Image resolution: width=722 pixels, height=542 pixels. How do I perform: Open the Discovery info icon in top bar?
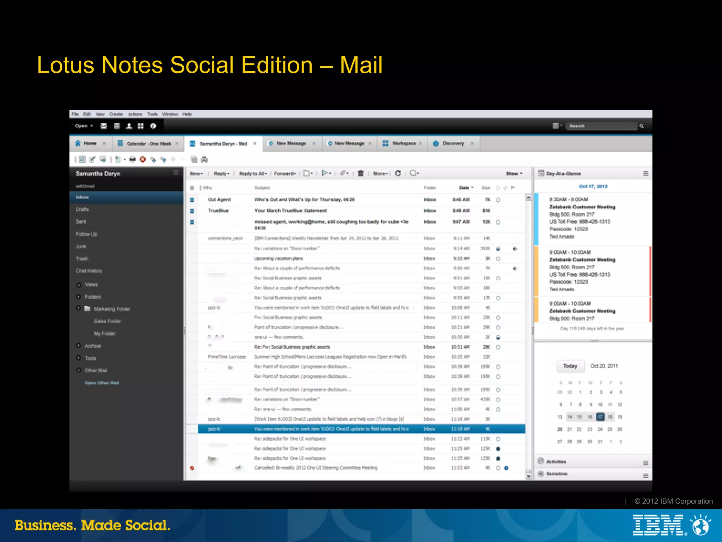[x=153, y=126]
